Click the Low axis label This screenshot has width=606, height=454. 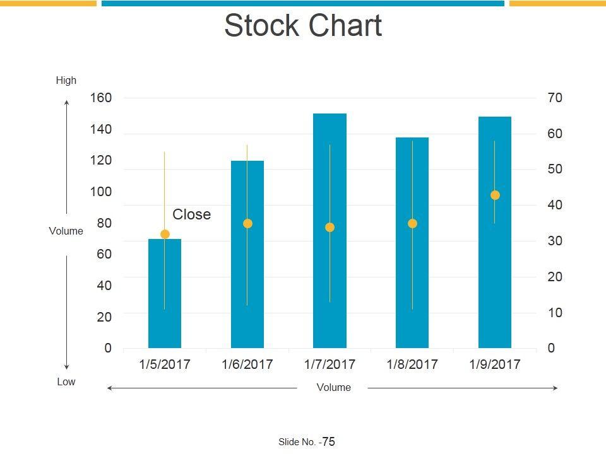click(66, 382)
